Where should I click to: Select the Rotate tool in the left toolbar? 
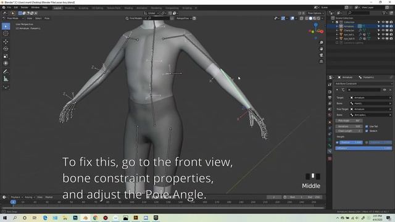coord(6,49)
